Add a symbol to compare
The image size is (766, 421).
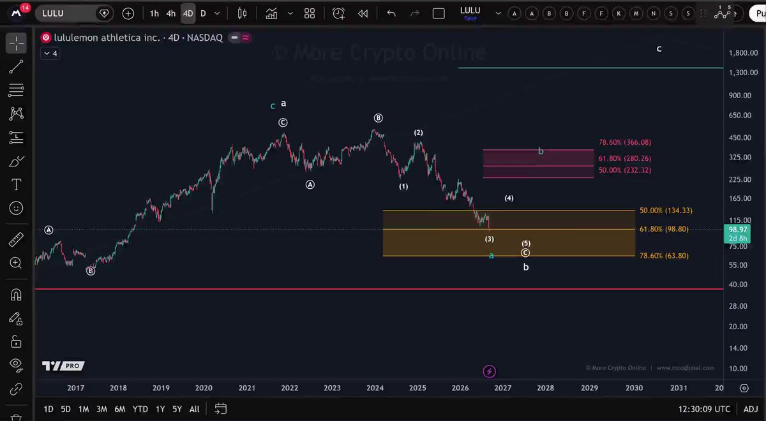[128, 13]
